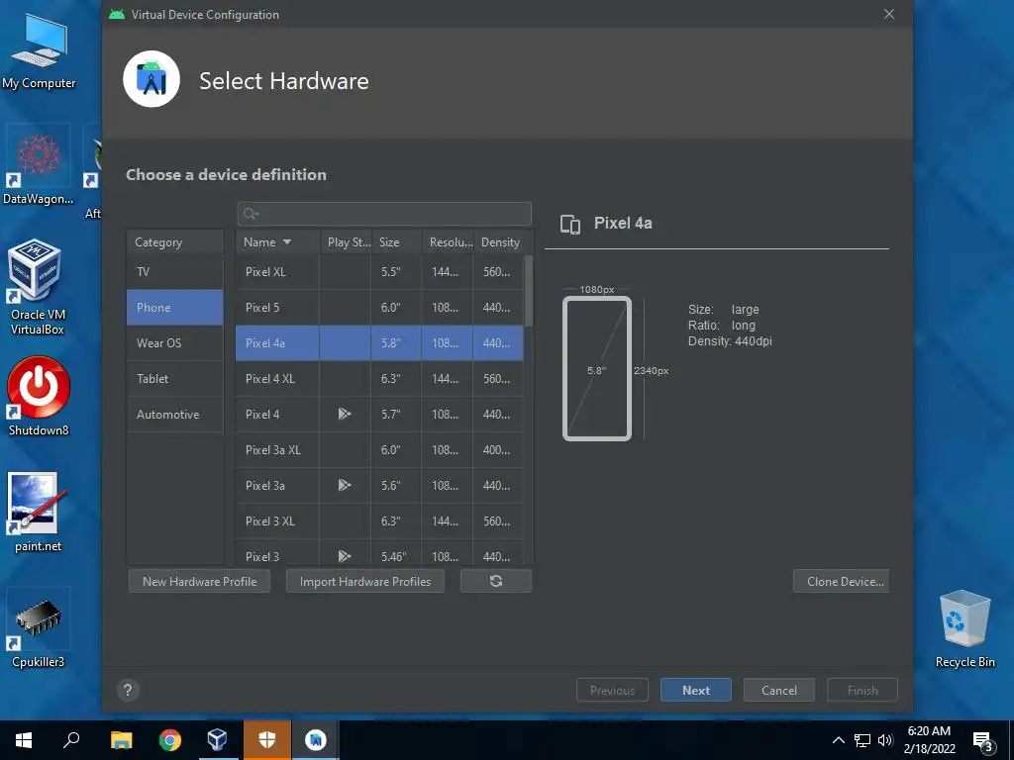
Task: Click the Windows Start button
Action: 24,740
